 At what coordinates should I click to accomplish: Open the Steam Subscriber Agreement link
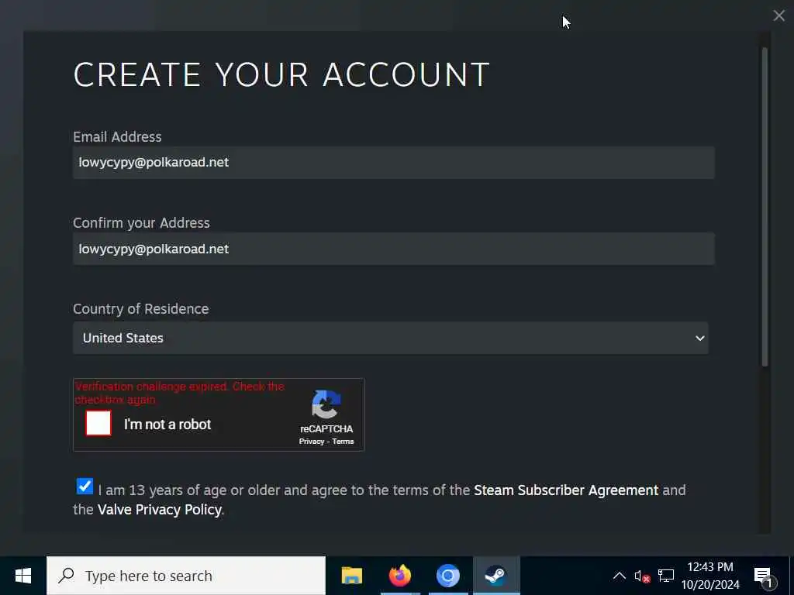tap(566, 490)
